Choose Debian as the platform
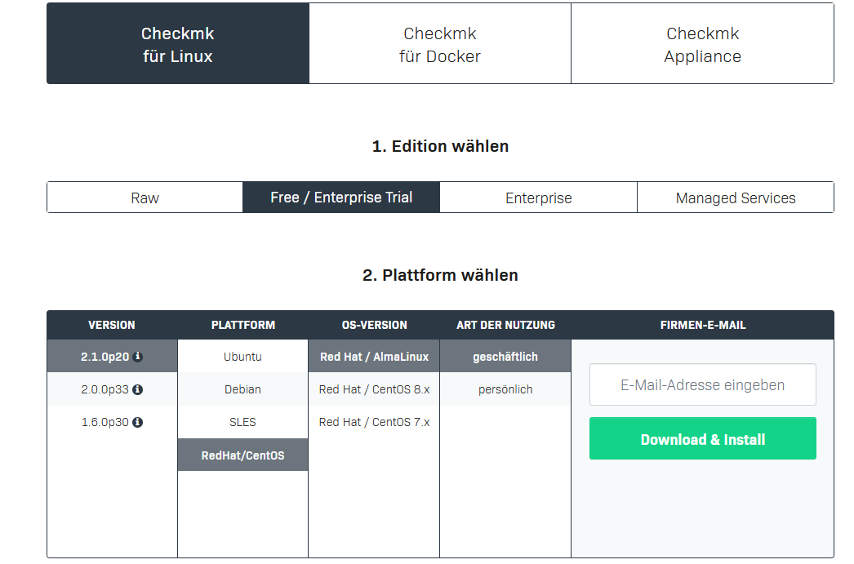The width and height of the screenshot is (854, 564). [242, 389]
